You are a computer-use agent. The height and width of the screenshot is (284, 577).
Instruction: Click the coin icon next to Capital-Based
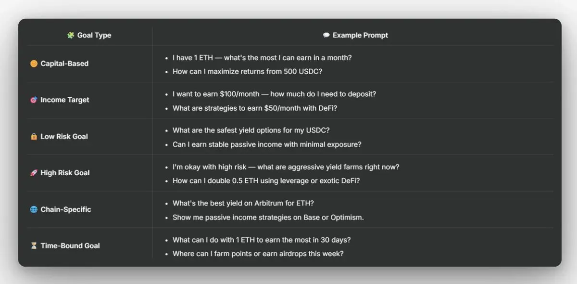pyautogui.click(x=34, y=64)
